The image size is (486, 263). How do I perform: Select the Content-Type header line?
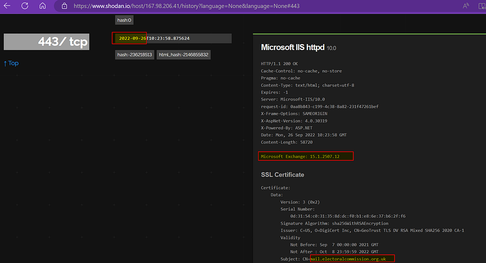(308, 85)
